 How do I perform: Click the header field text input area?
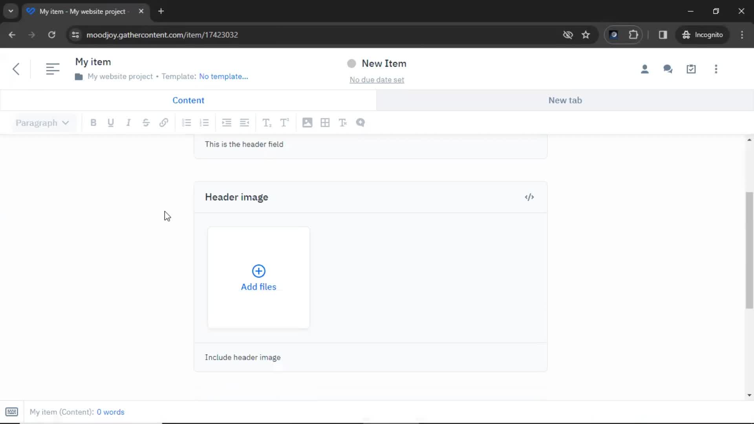(x=371, y=144)
